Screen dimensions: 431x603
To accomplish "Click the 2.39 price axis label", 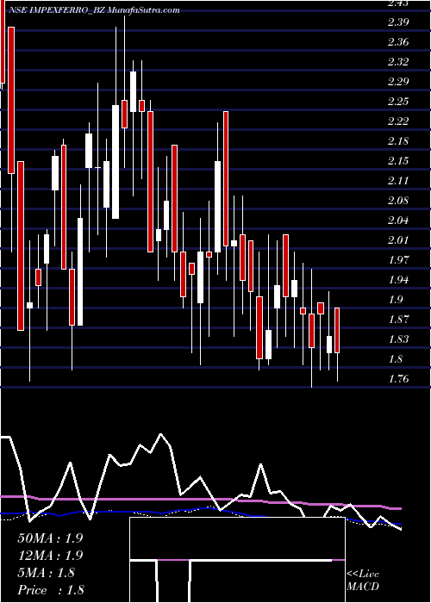I will click(397, 22).
